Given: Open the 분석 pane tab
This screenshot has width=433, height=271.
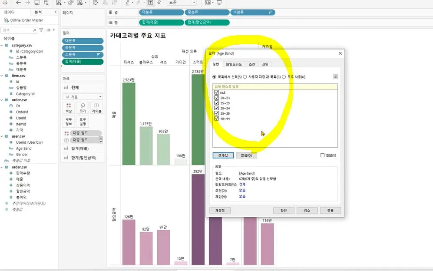Looking at the screenshot, I should point(38,12).
